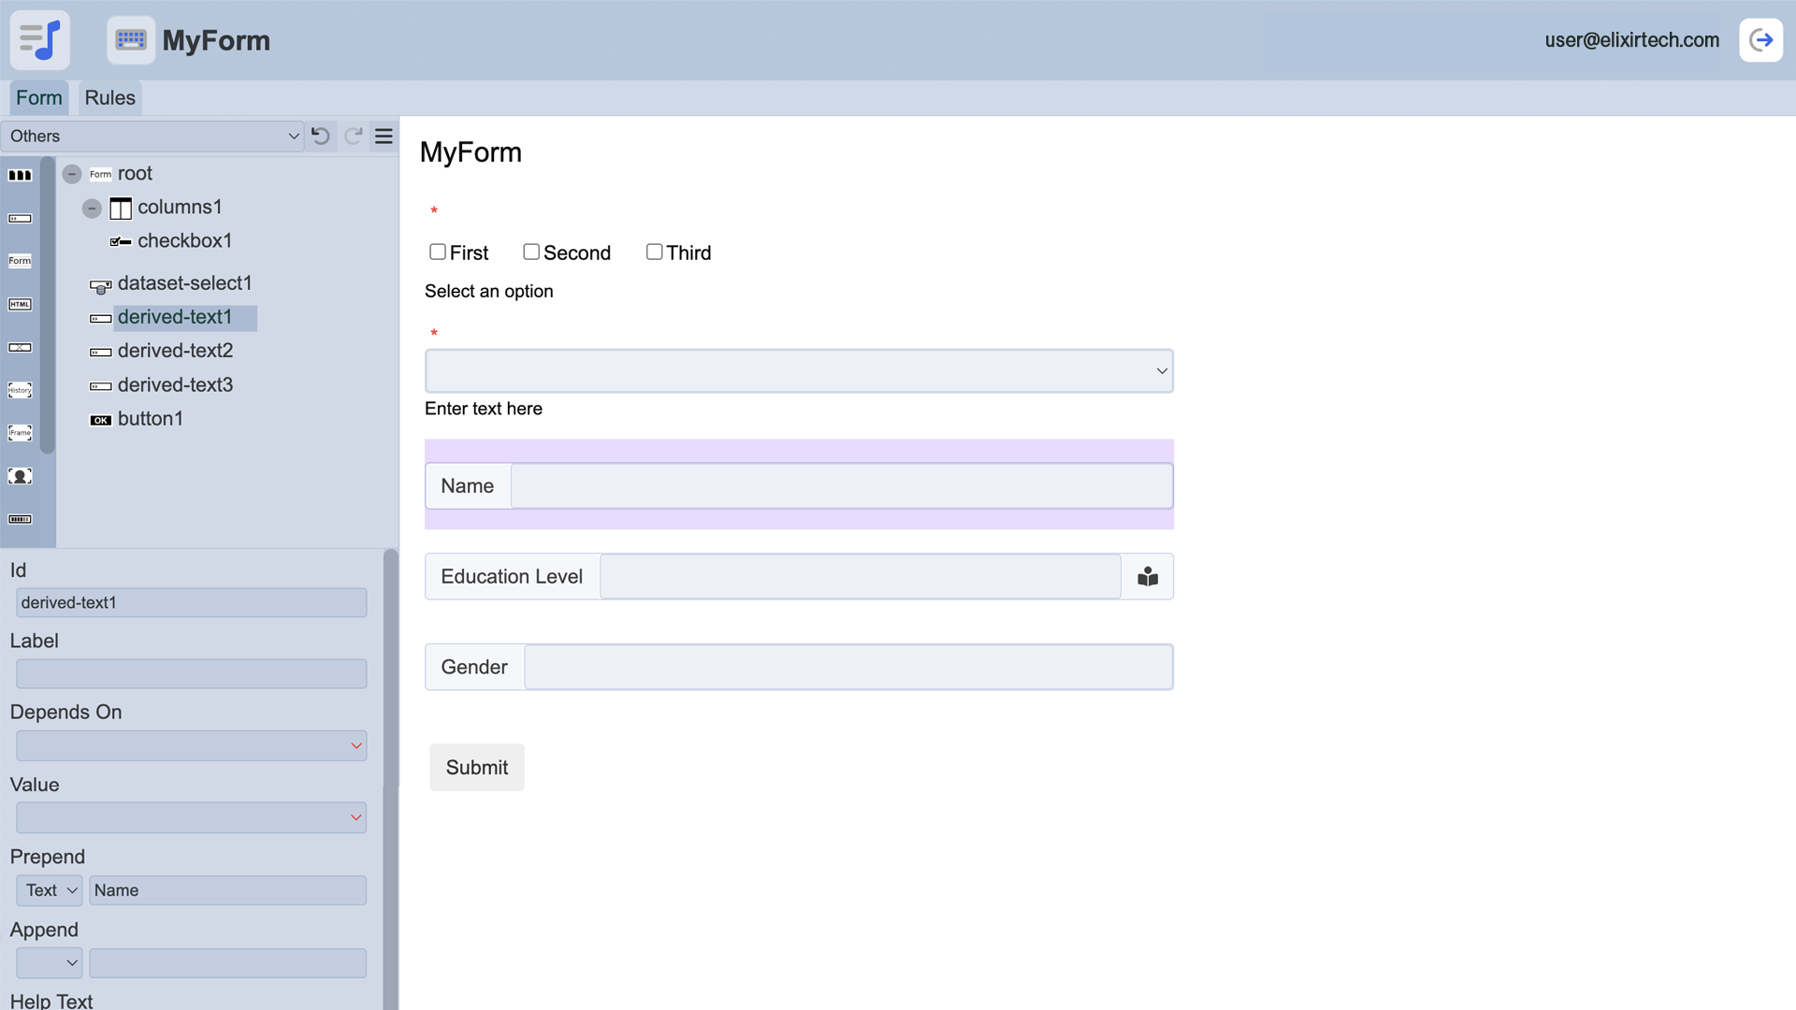Switch to the Rules tab
Viewport: 1796px width, 1010px height.
click(x=109, y=97)
